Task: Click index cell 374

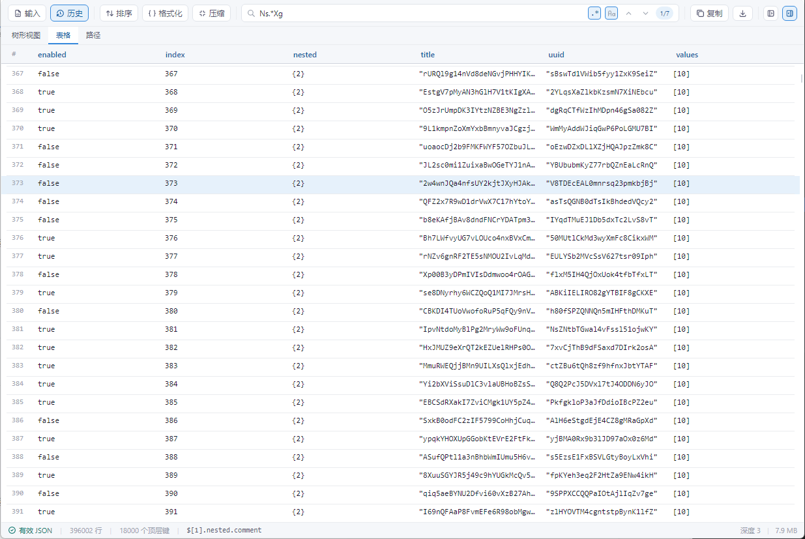Action: [x=171, y=201]
